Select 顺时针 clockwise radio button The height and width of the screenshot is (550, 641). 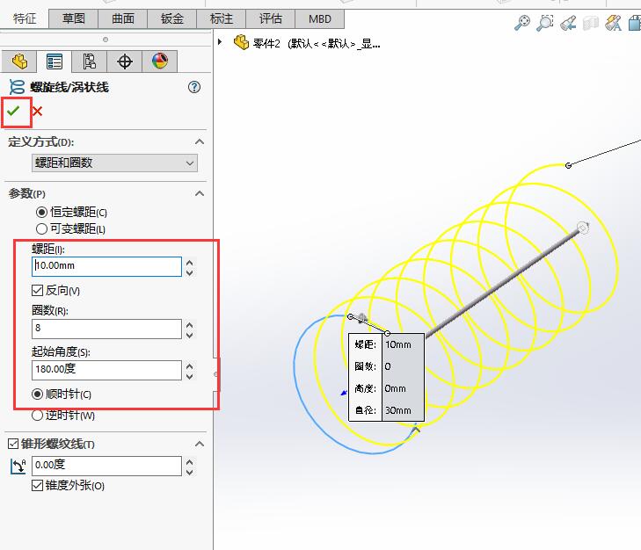pyautogui.click(x=37, y=394)
